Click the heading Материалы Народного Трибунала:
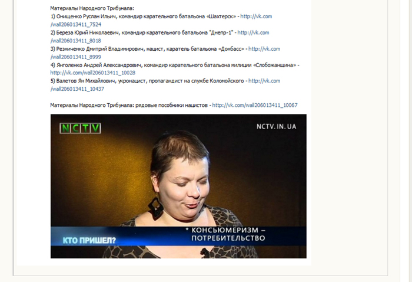Image resolution: width=412 pixels, height=282 pixels. (92, 8)
